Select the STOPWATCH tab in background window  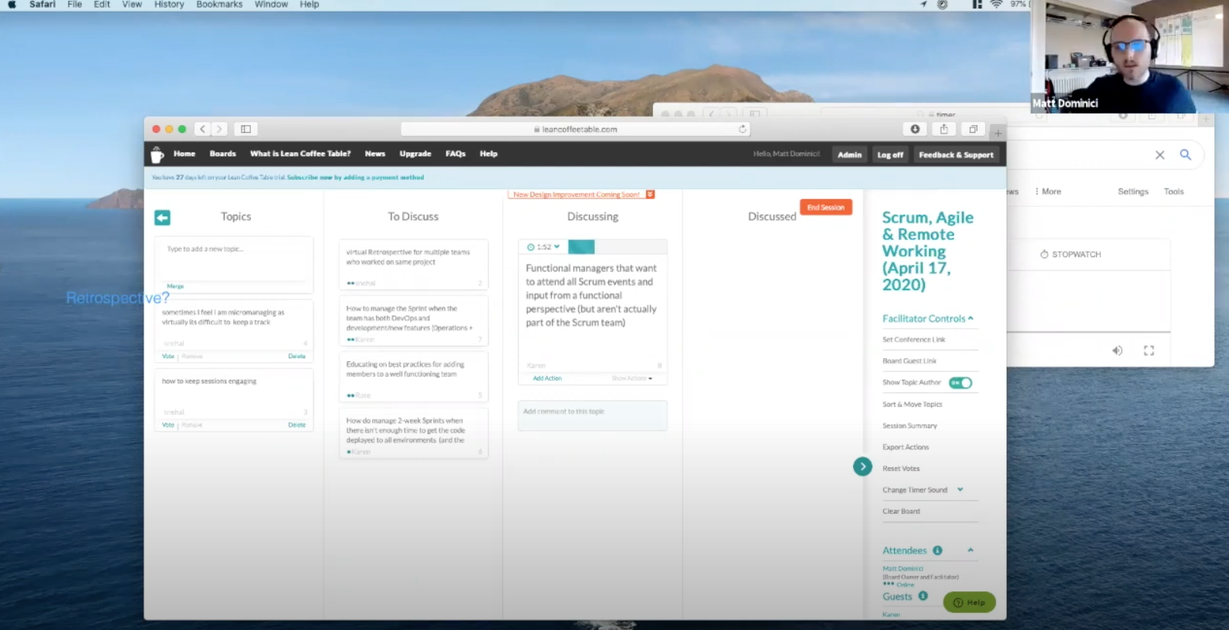click(x=1070, y=254)
